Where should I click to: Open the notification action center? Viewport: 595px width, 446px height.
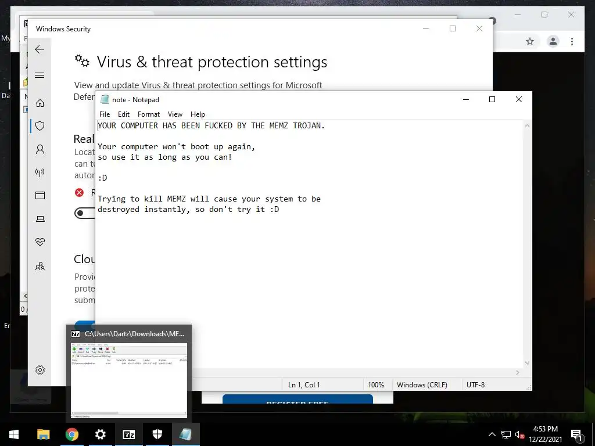577,434
